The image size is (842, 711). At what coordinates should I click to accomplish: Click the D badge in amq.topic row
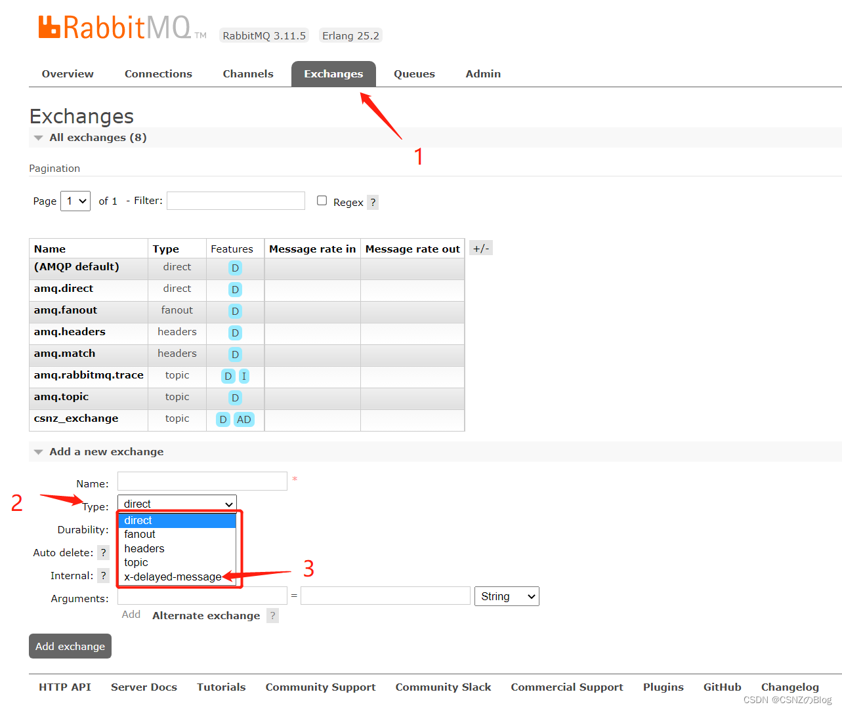(235, 397)
